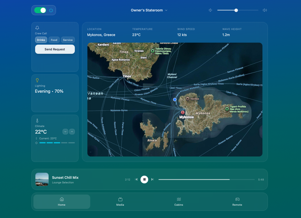Seek within the track progress bar
301x218 pixels.
point(206,179)
